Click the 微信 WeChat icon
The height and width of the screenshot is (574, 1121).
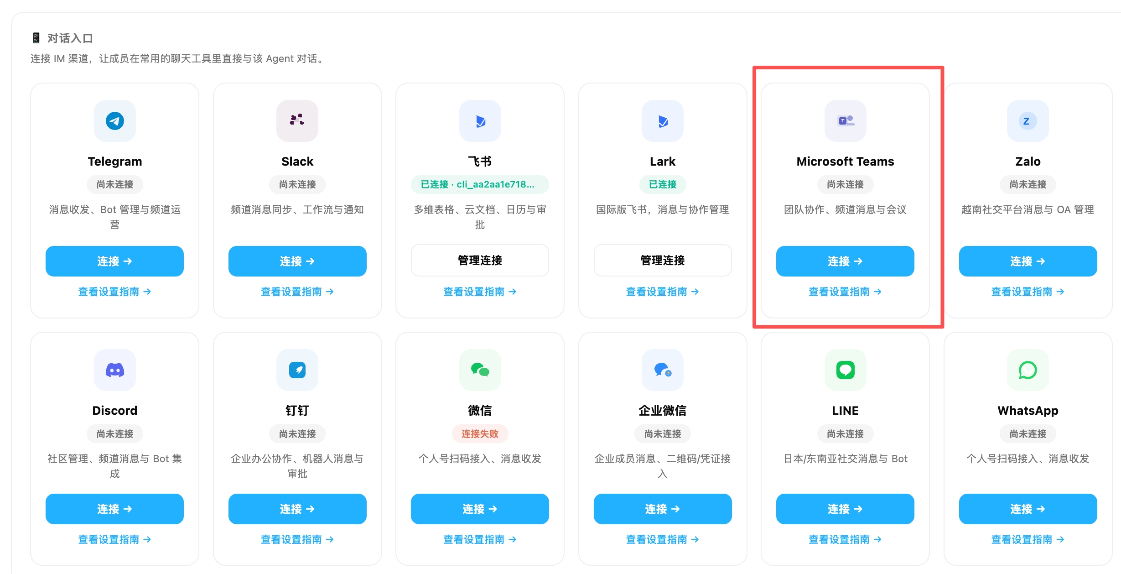480,370
